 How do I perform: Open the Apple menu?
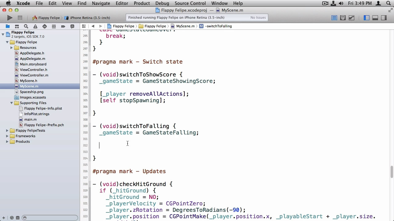pyautogui.click(x=8, y=3)
